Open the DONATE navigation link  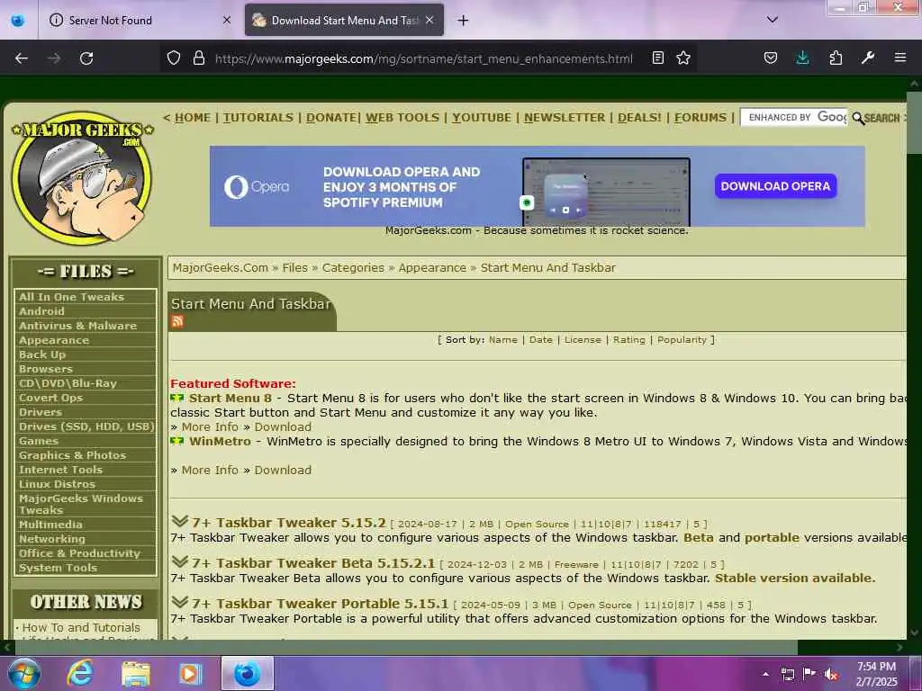(x=331, y=118)
